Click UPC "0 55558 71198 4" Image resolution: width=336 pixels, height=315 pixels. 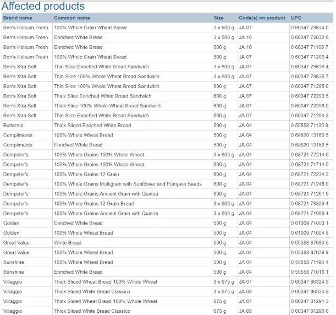310,262
